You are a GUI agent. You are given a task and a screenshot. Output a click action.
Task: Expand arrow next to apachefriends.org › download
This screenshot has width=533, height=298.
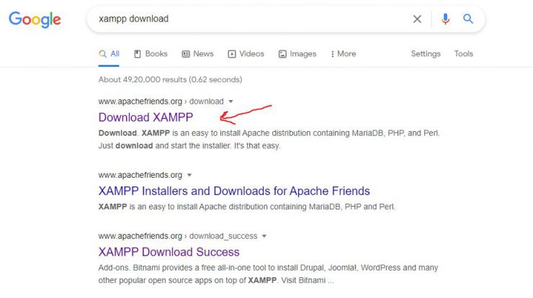coord(230,101)
